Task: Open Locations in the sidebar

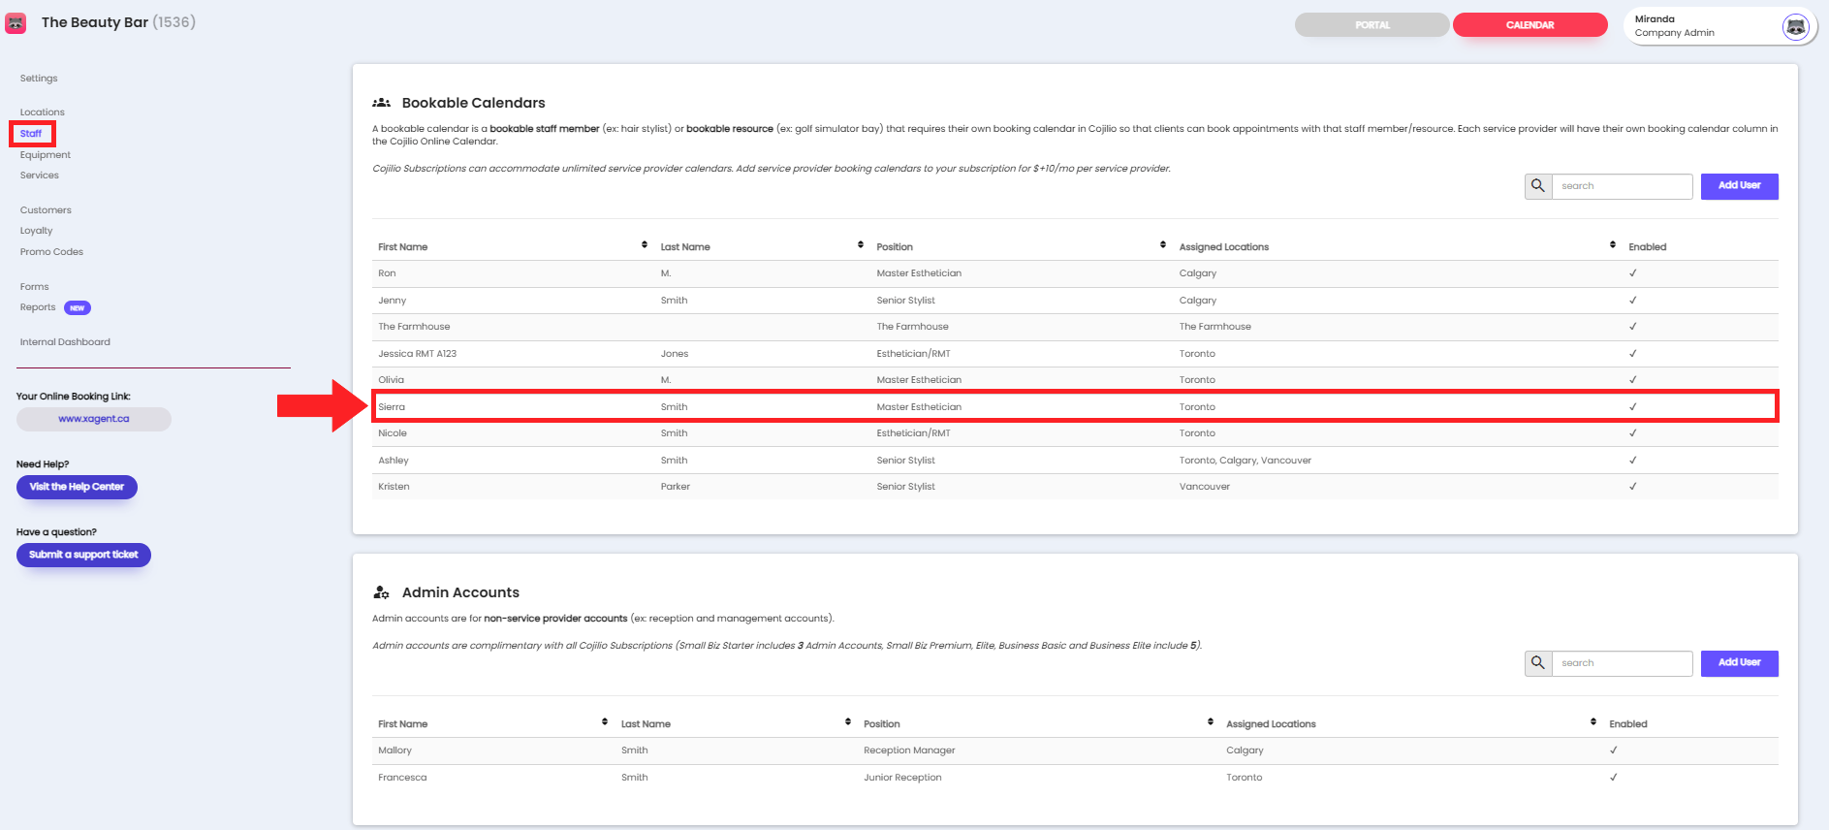Action: coord(43,112)
